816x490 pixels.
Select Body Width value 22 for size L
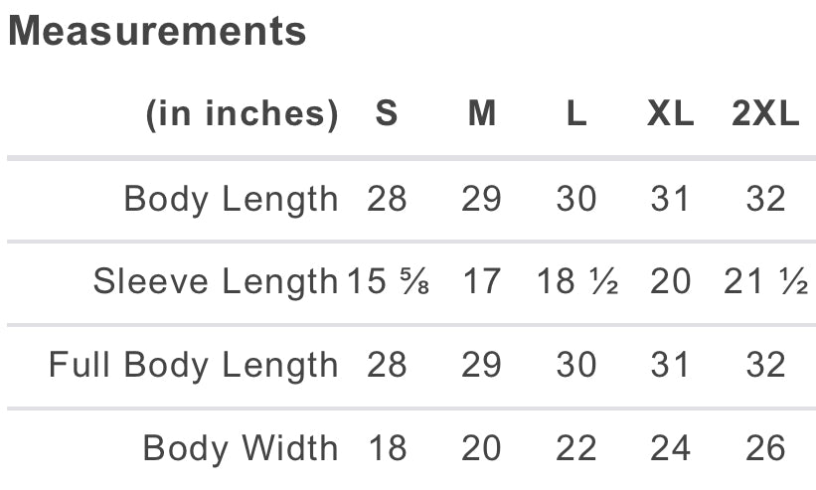(576, 448)
